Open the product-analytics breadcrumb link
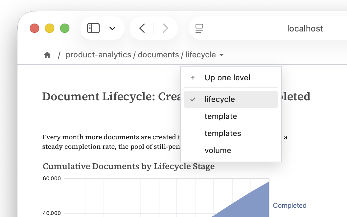 point(99,55)
